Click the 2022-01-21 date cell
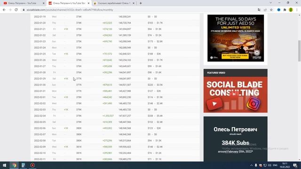 tap(40, 29)
